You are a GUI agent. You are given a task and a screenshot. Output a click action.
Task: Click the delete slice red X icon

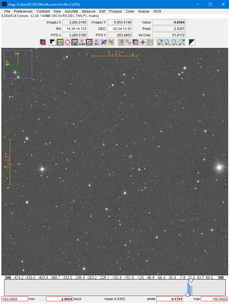(43, 42)
